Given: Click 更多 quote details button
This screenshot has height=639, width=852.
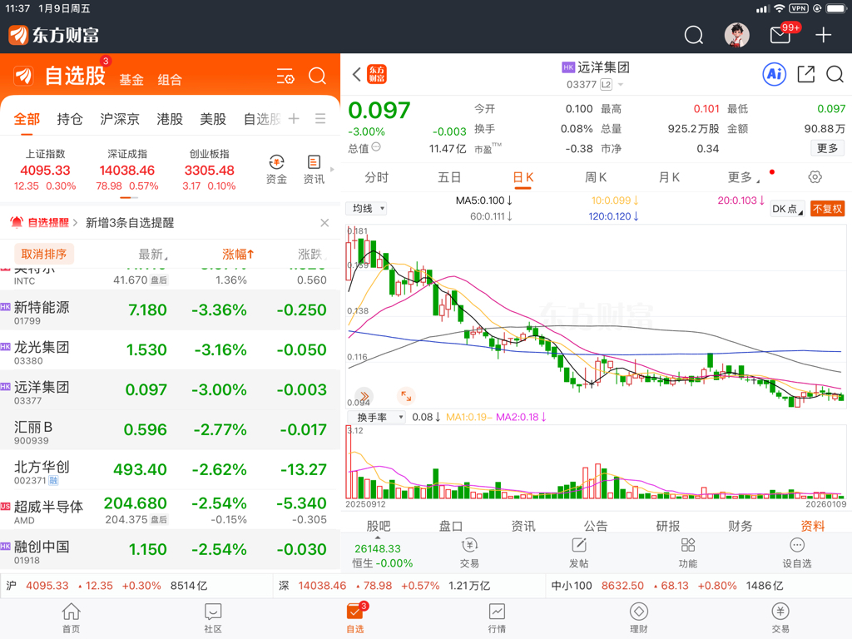Looking at the screenshot, I should click(828, 148).
